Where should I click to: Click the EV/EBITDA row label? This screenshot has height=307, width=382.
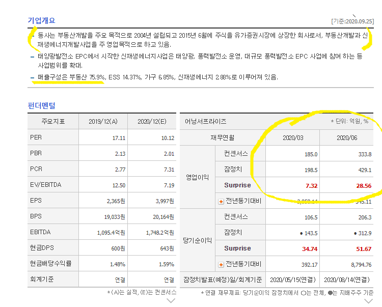(45, 185)
